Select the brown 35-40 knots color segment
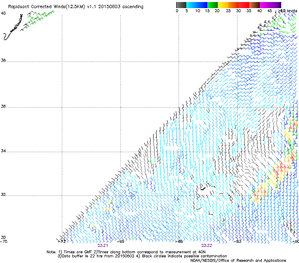 point(255,5)
